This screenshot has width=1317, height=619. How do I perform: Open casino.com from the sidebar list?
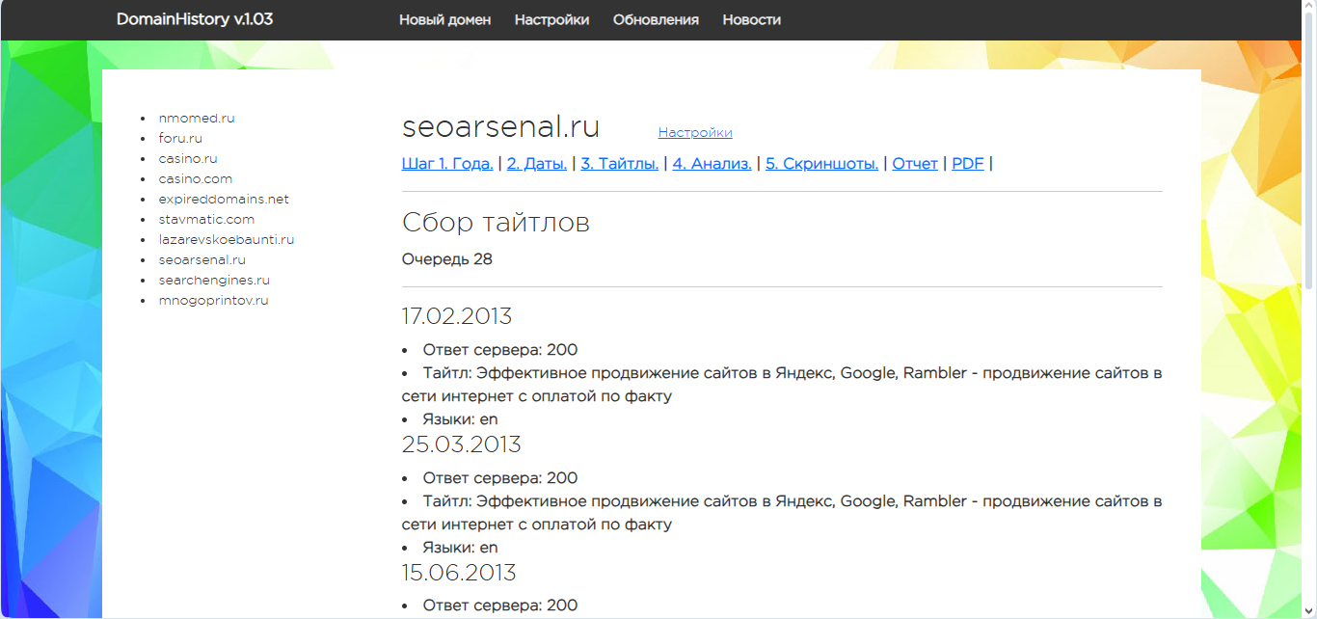pyautogui.click(x=196, y=179)
